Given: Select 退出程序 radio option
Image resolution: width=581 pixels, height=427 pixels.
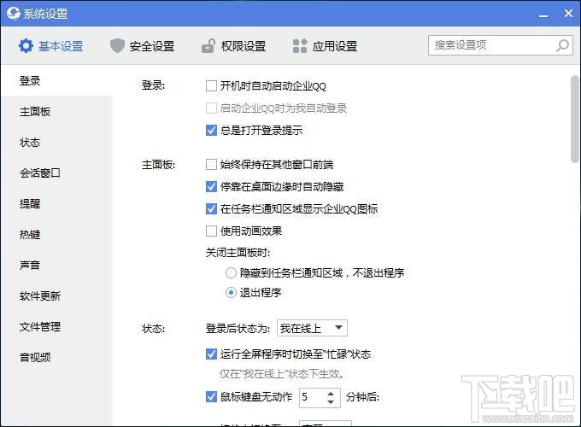Looking at the screenshot, I should click(x=231, y=293).
